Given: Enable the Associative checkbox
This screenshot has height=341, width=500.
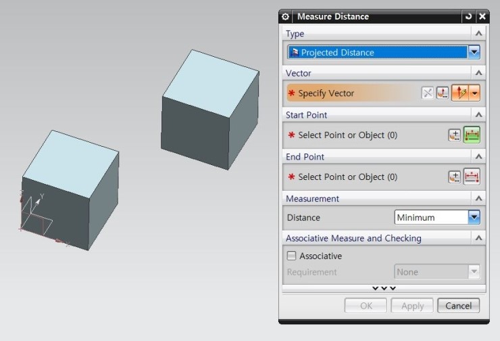Looking at the screenshot, I should 292,256.
